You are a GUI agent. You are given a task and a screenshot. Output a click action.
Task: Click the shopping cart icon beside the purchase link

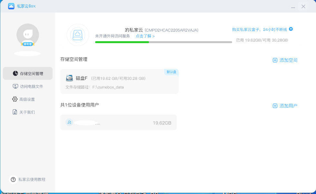pos(291,29)
